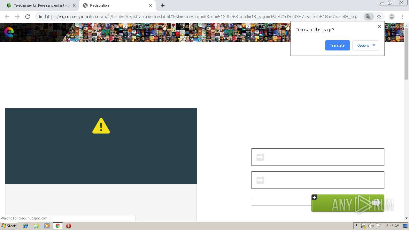Click the Action Center flag icon

tap(379, 226)
